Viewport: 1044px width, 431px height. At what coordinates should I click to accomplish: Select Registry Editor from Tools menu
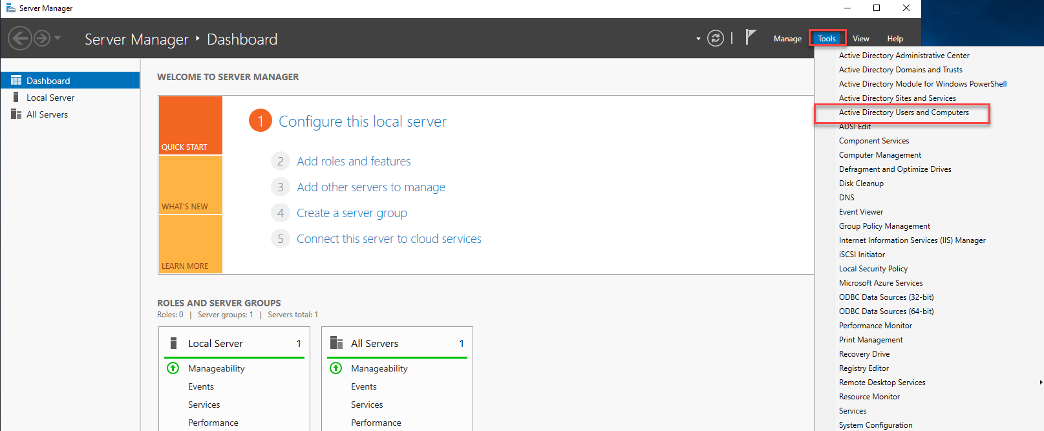click(864, 368)
